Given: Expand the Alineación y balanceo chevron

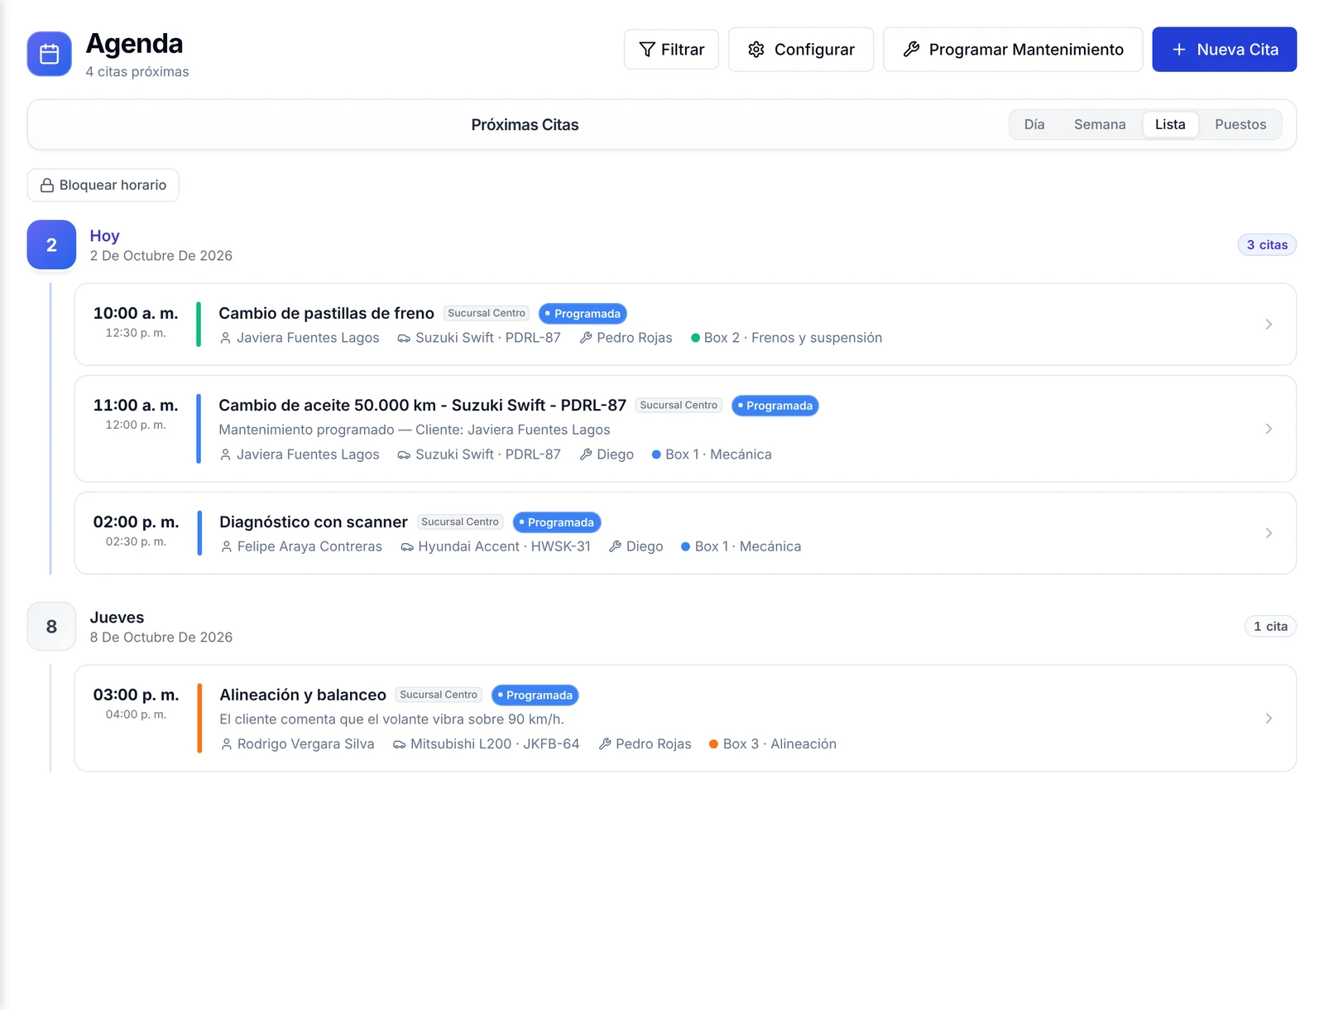Looking at the screenshot, I should [1269, 719].
